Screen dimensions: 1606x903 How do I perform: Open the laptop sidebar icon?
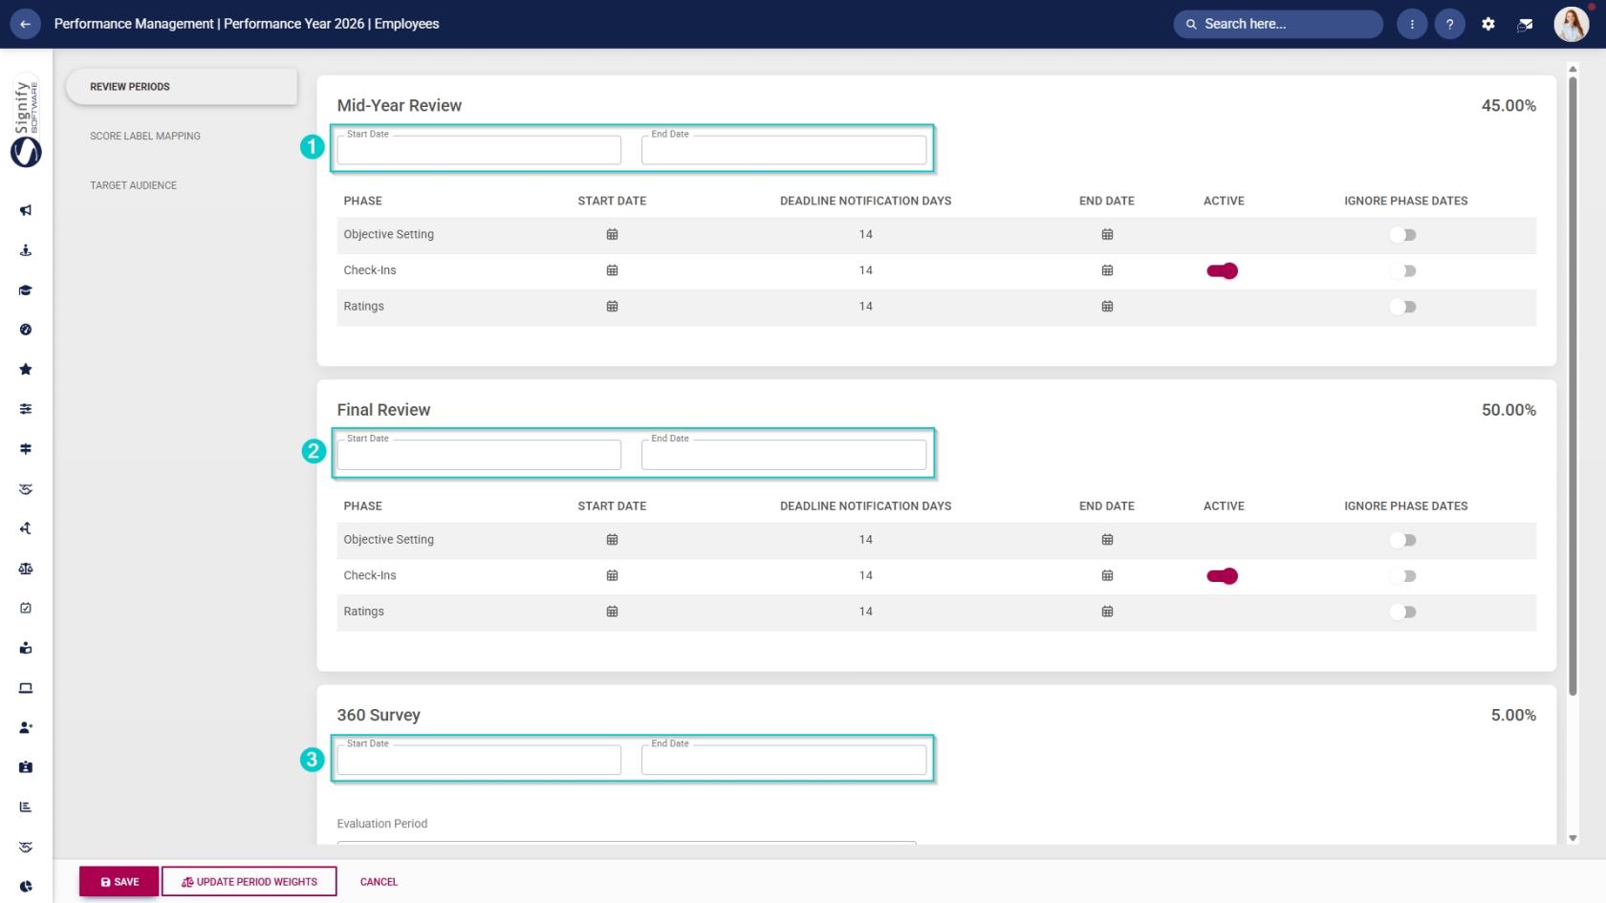[x=26, y=688]
